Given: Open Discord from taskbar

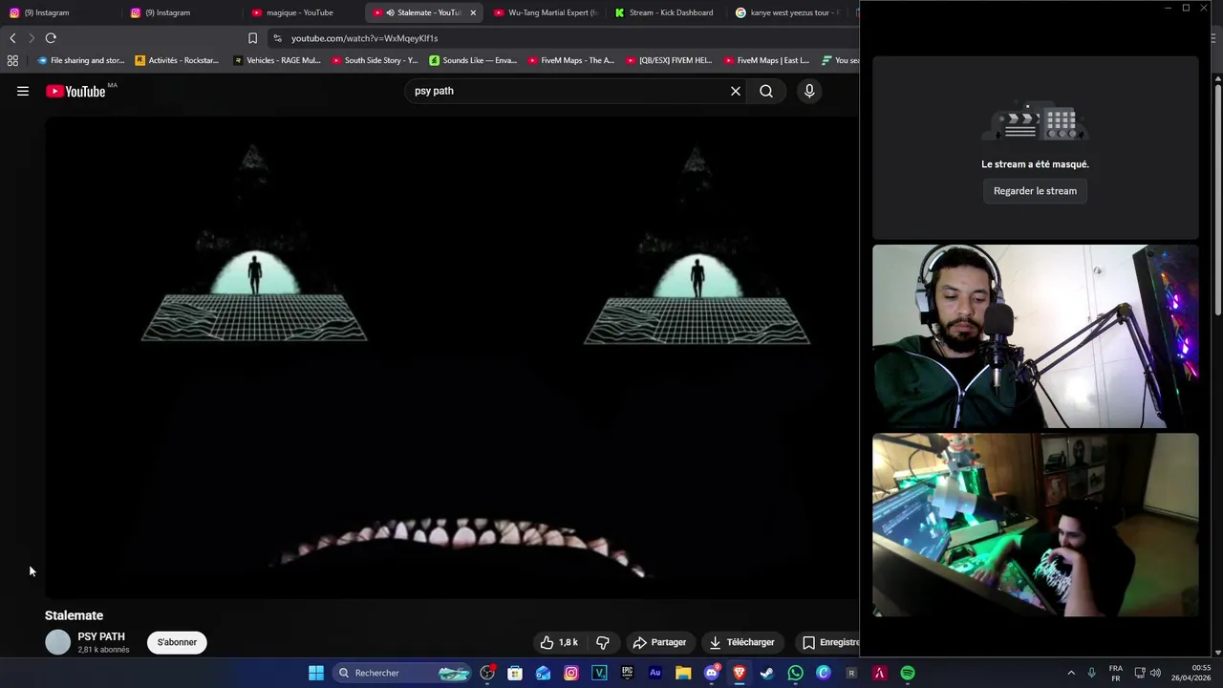Looking at the screenshot, I should (x=711, y=673).
